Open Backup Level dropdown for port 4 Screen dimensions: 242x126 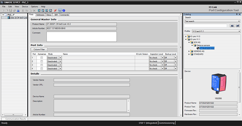tap(175, 69)
